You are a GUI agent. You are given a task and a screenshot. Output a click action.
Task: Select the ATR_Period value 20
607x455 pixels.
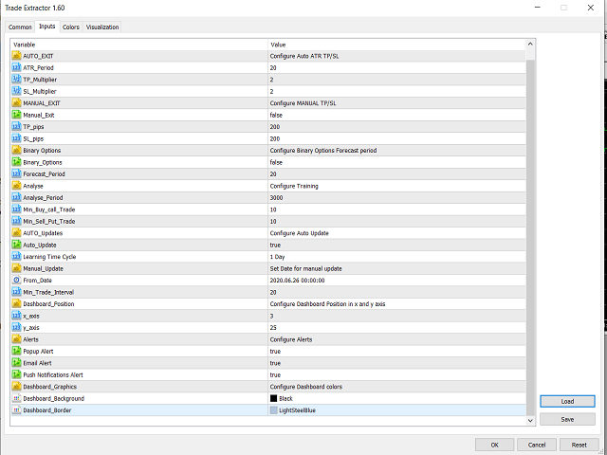(273, 67)
